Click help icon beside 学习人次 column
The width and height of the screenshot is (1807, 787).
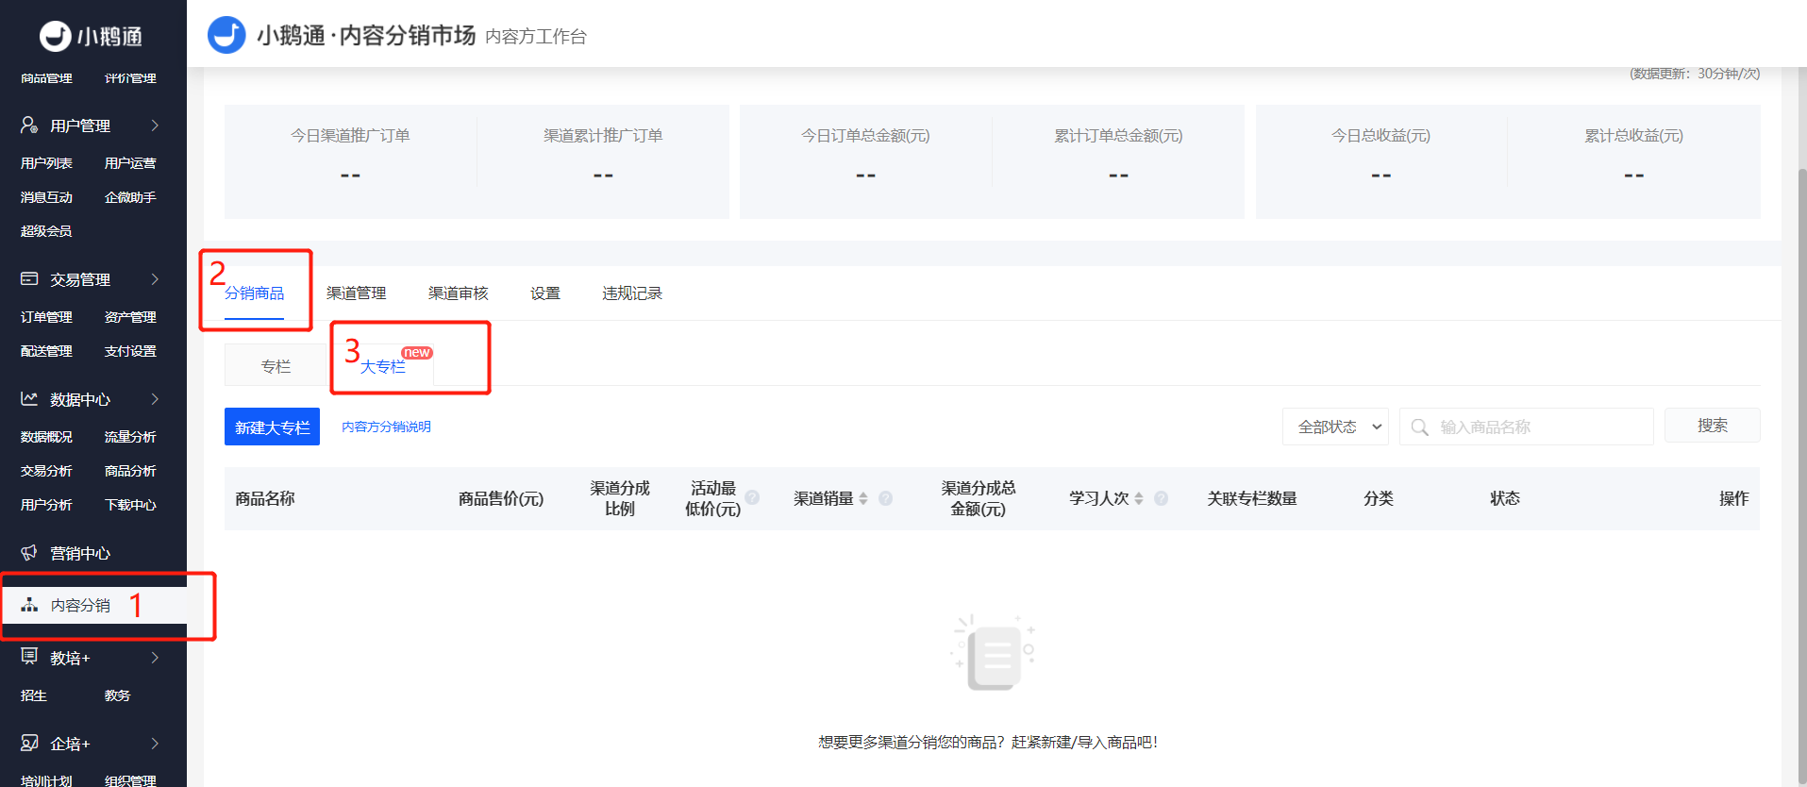[x=1161, y=498]
